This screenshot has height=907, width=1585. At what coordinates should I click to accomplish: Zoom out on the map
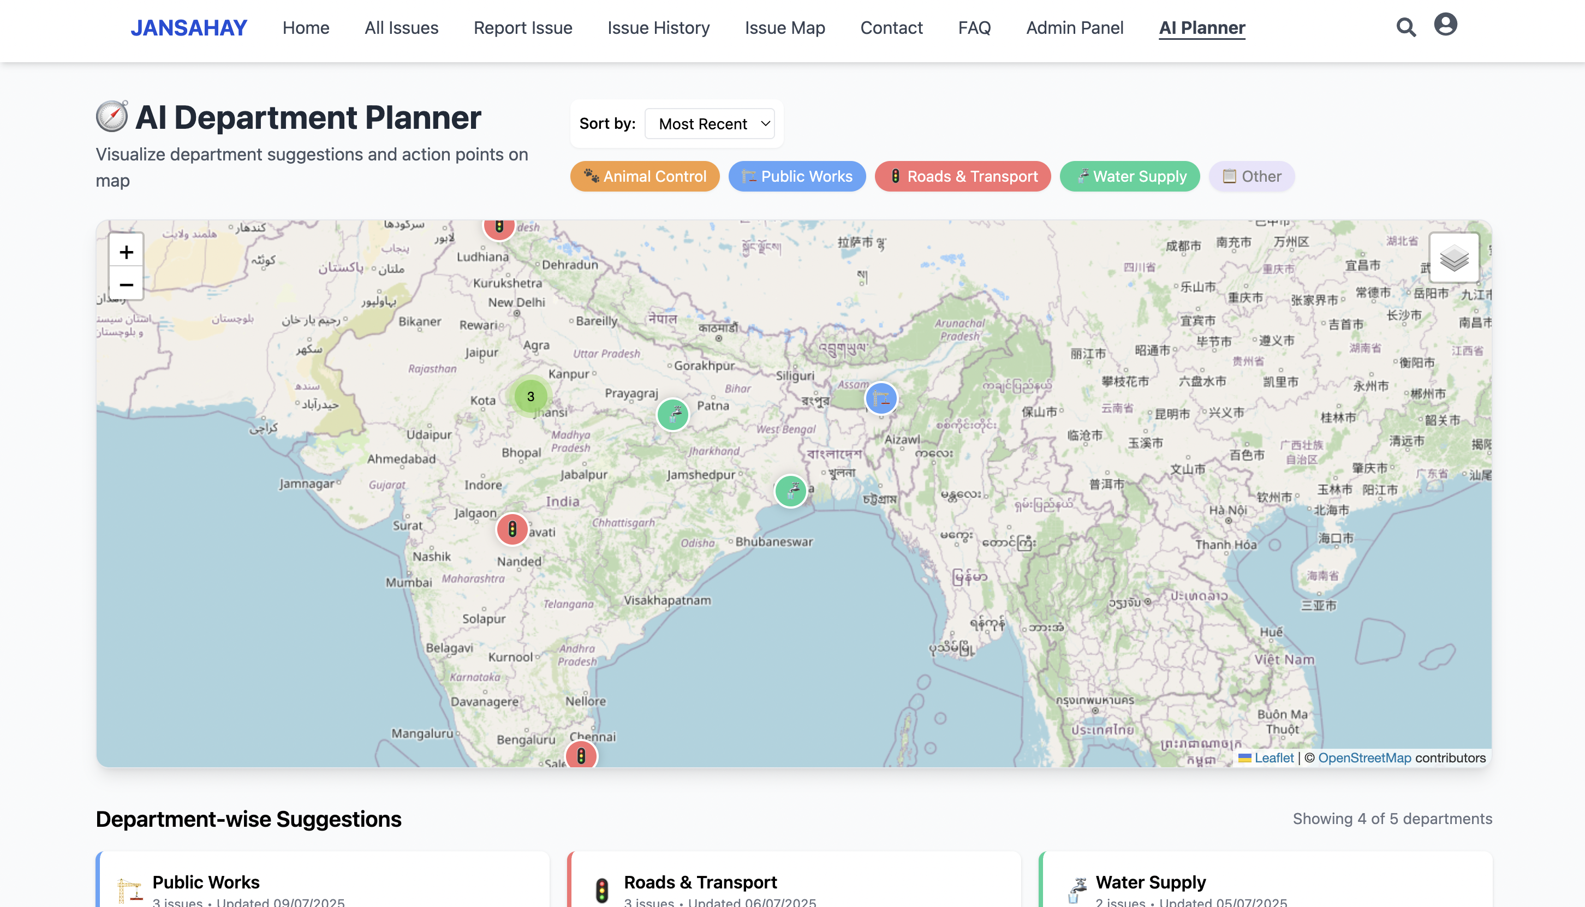click(126, 285)
